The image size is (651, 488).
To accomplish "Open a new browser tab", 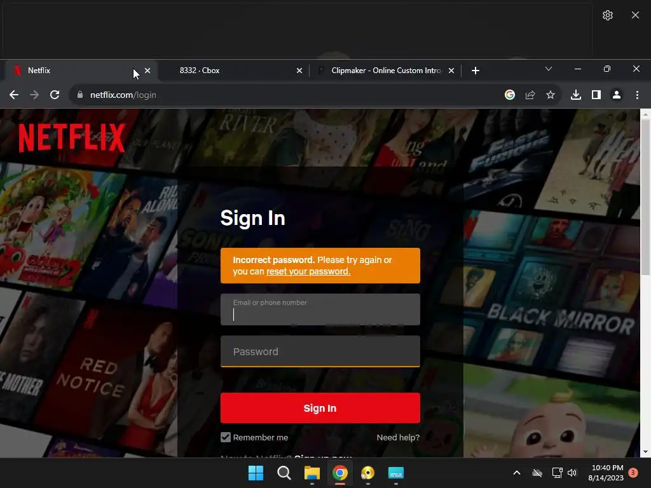I will click(476, 71).
